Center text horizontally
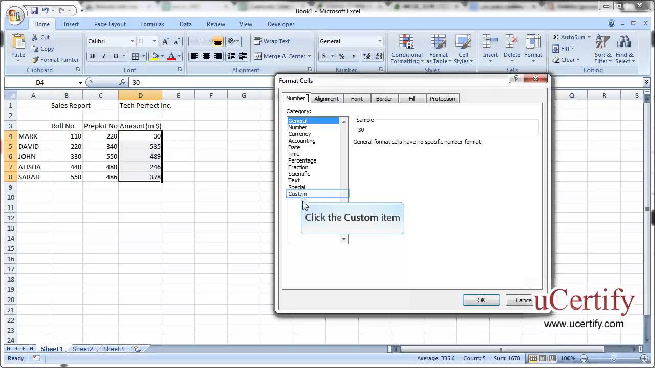Screen dimensions: 655x368 pyautogui.click(x=206, y=56)
